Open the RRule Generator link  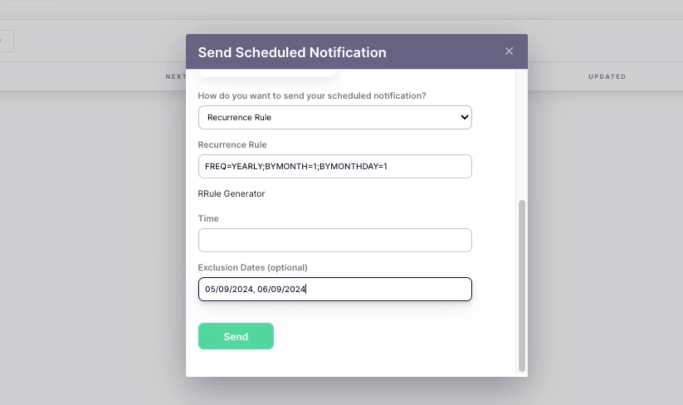click(x=231, y=194)
